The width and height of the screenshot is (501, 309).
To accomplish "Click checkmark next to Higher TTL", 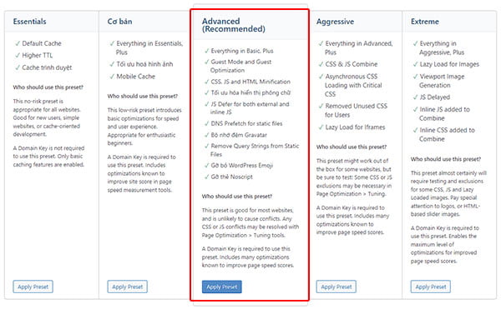I will click(x=18, y=56).
